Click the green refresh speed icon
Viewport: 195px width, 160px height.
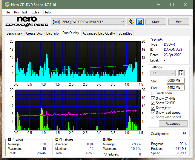click(181, 73)
